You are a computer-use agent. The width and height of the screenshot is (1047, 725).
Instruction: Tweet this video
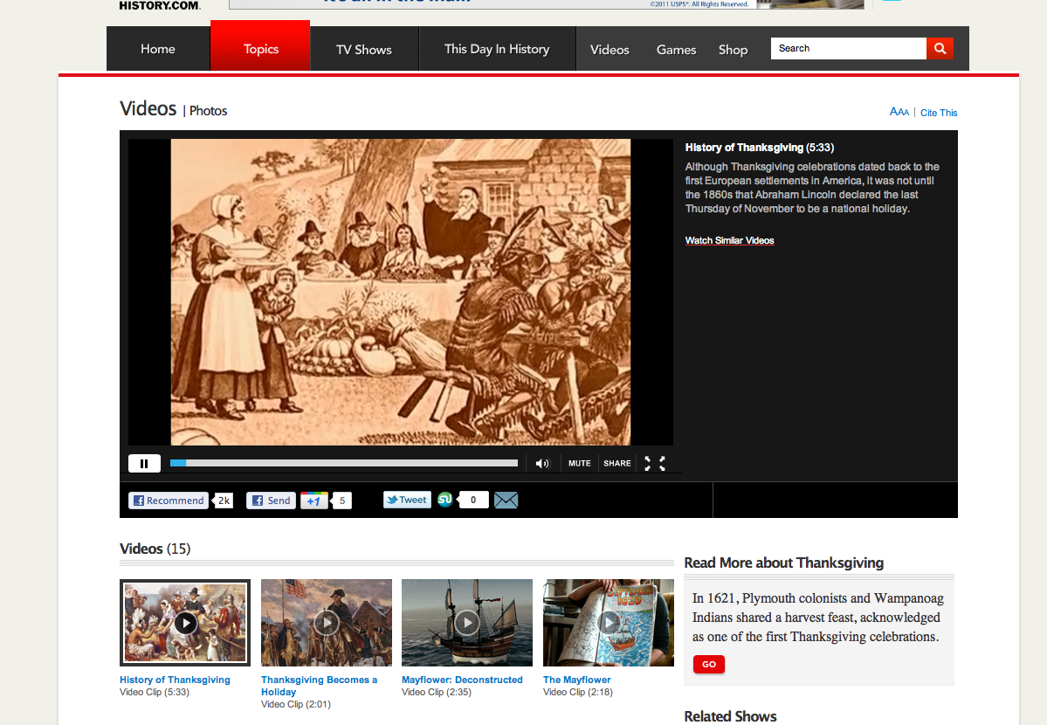(407, 500)
